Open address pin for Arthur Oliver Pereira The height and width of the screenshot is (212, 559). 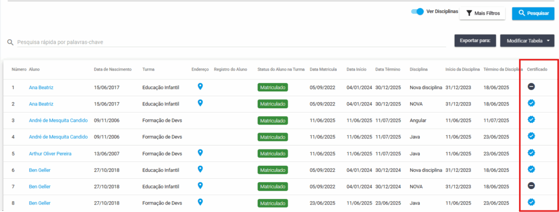click(x=200, y=153)
